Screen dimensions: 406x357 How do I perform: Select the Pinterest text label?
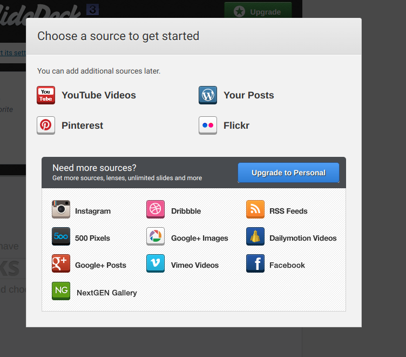83,125
